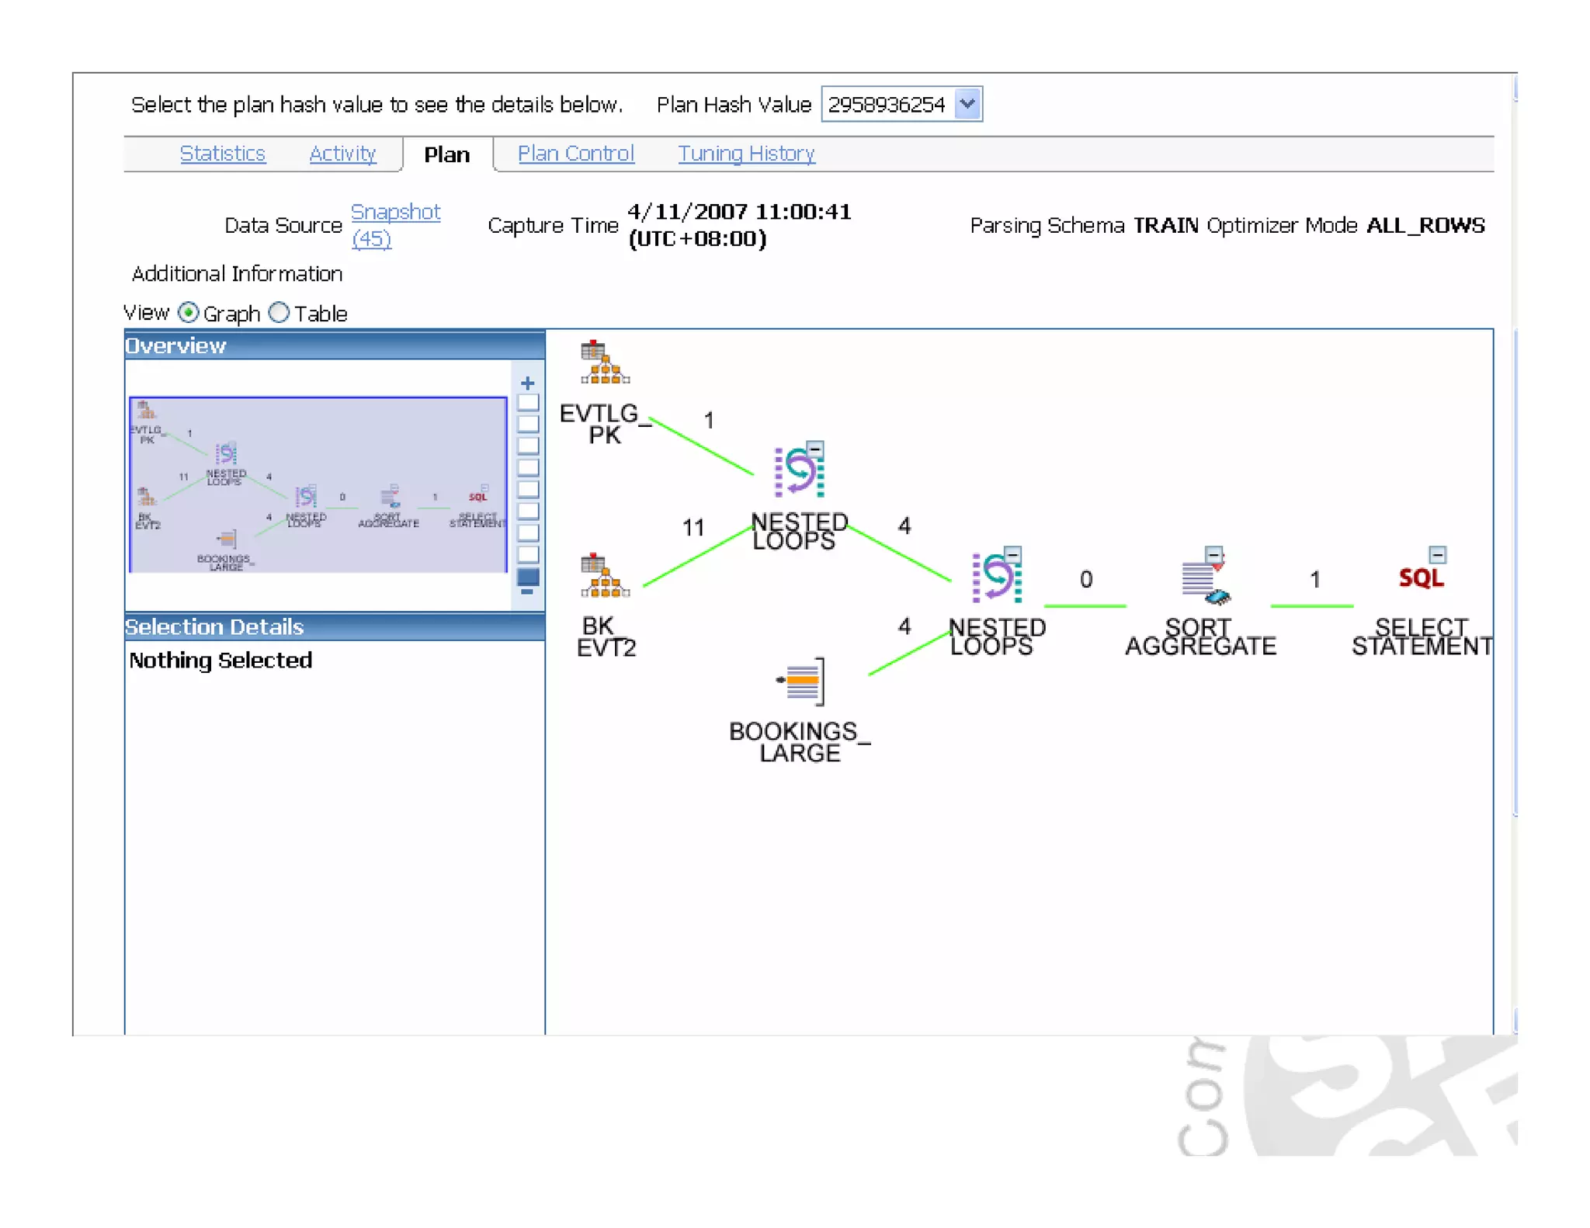
Task: Click the minus zoom-out icon in Overview
Action: click(x=527, y=592)
